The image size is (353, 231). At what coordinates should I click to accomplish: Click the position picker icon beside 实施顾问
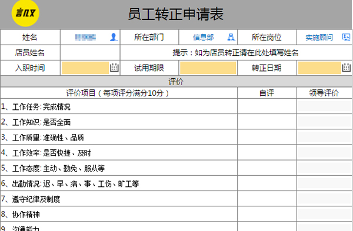[x=346, y=37]
